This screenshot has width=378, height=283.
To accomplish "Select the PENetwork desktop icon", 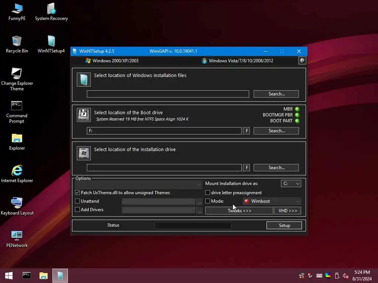I will coord(17,239).
